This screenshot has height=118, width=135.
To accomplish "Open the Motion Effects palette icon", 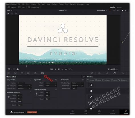I will point(42,73).
